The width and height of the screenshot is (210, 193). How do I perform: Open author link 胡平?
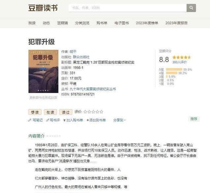(x=73, y=52)
